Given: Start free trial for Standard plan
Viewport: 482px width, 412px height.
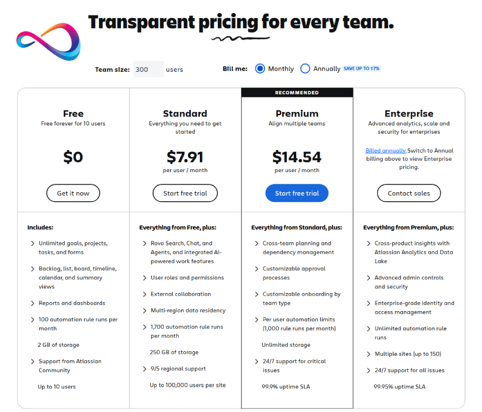Looking at the screenshot, I should coord(185,193).
